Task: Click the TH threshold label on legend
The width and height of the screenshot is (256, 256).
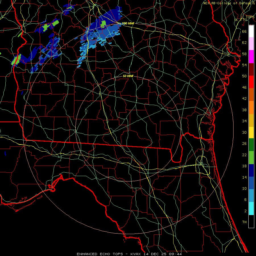Action: point(244,222)
